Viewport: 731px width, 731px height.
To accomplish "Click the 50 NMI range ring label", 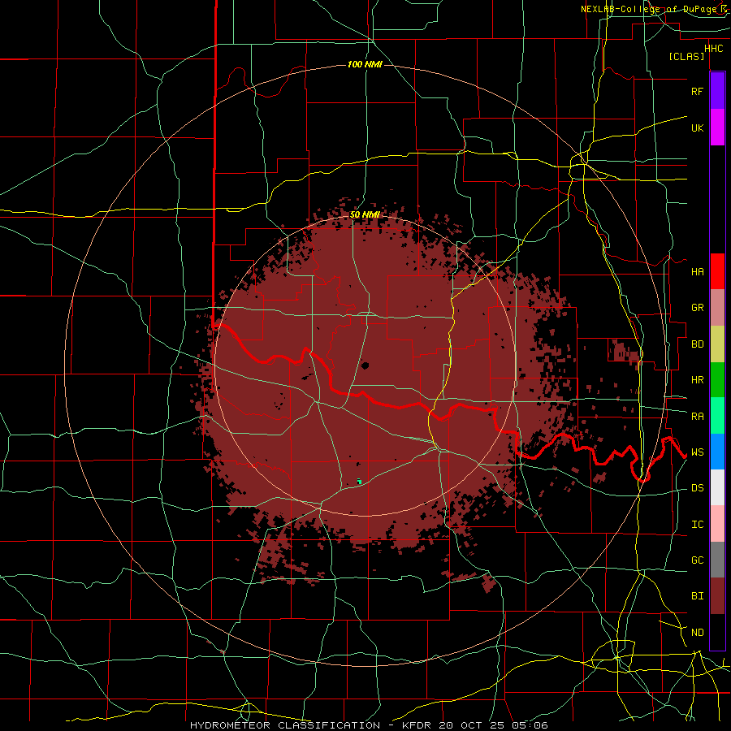I will (x=365, y=214).
